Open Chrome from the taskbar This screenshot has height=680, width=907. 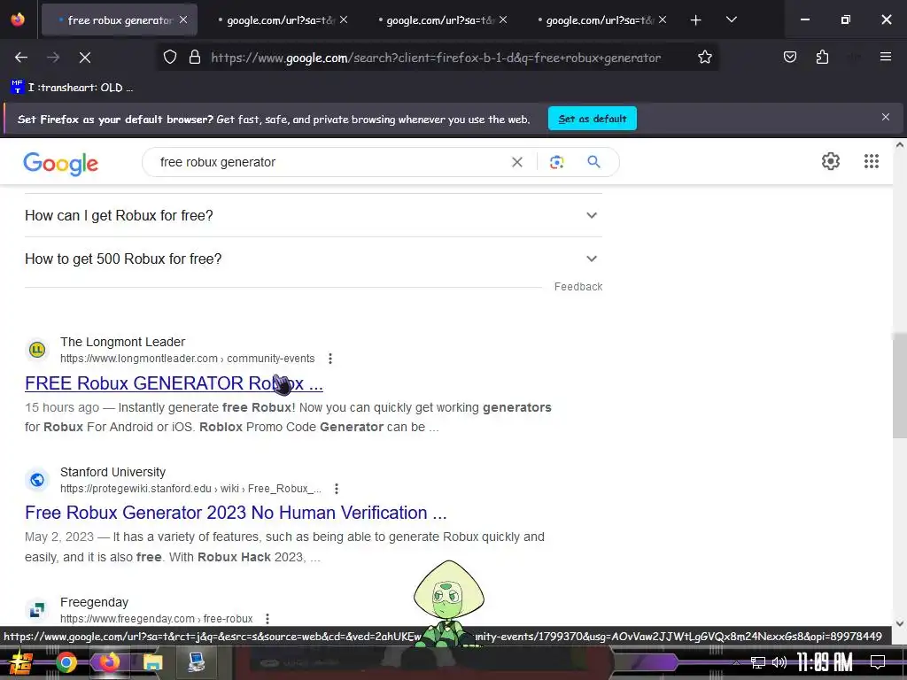click(66, 662)
